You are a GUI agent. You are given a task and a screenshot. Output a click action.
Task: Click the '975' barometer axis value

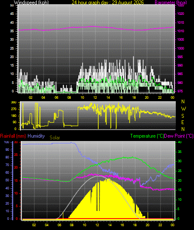(x=180, y=91)
